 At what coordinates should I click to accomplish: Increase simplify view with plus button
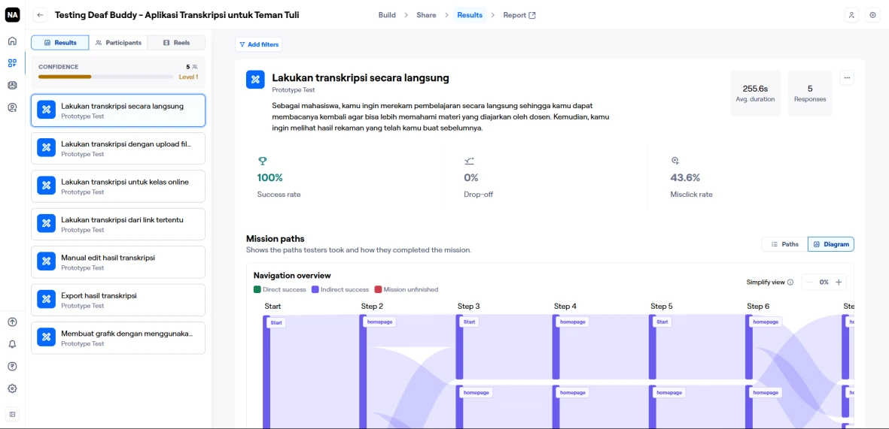coord(839,282)
